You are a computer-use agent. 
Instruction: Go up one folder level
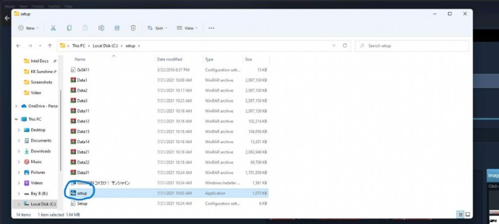click(50, 45)
